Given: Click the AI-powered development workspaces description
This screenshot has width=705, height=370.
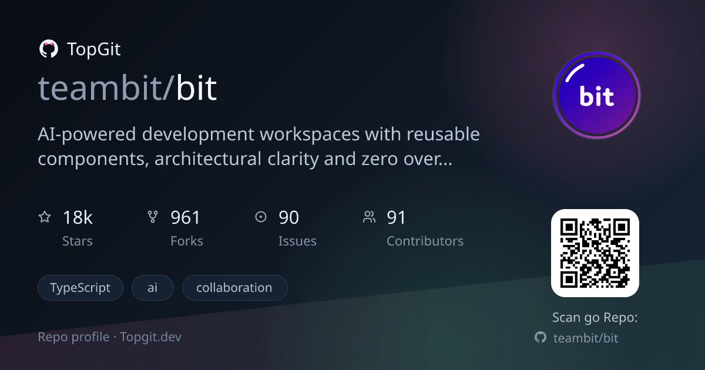Looking at the screenshot, I should [259, 147].
